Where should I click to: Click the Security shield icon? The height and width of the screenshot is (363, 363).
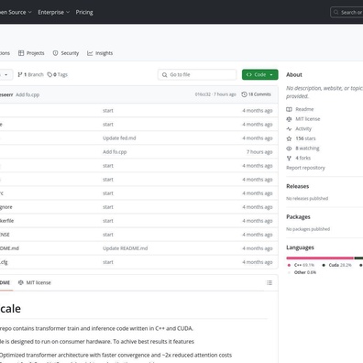click(x=55, y=53)
